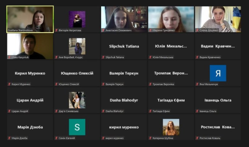Click muted mic icon beside Валерія Теркун label

click(x=103, y=84)
